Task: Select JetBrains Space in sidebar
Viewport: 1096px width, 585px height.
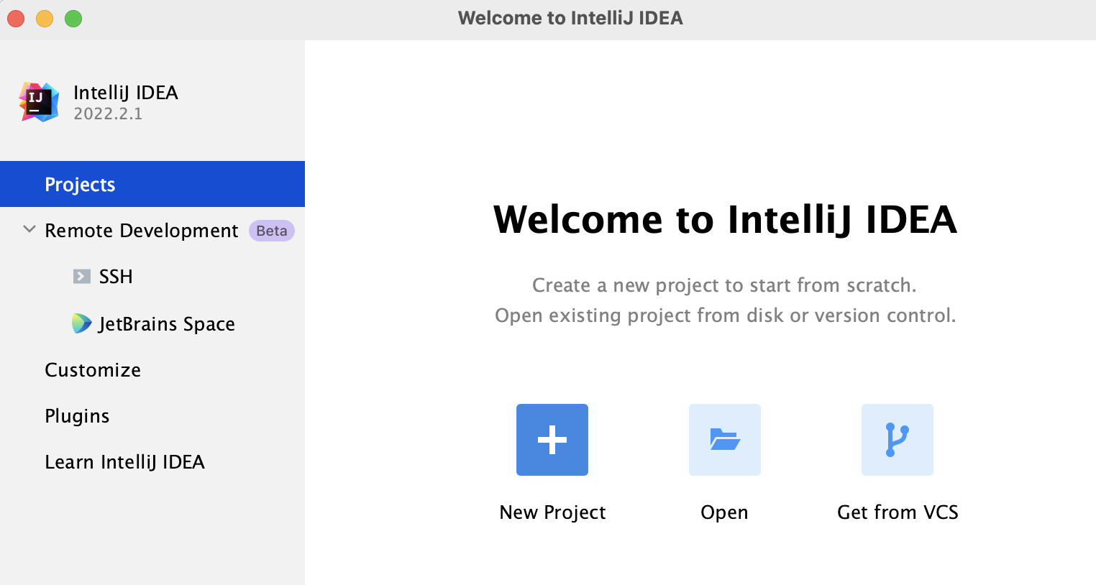Action: [x=167, y=324]
